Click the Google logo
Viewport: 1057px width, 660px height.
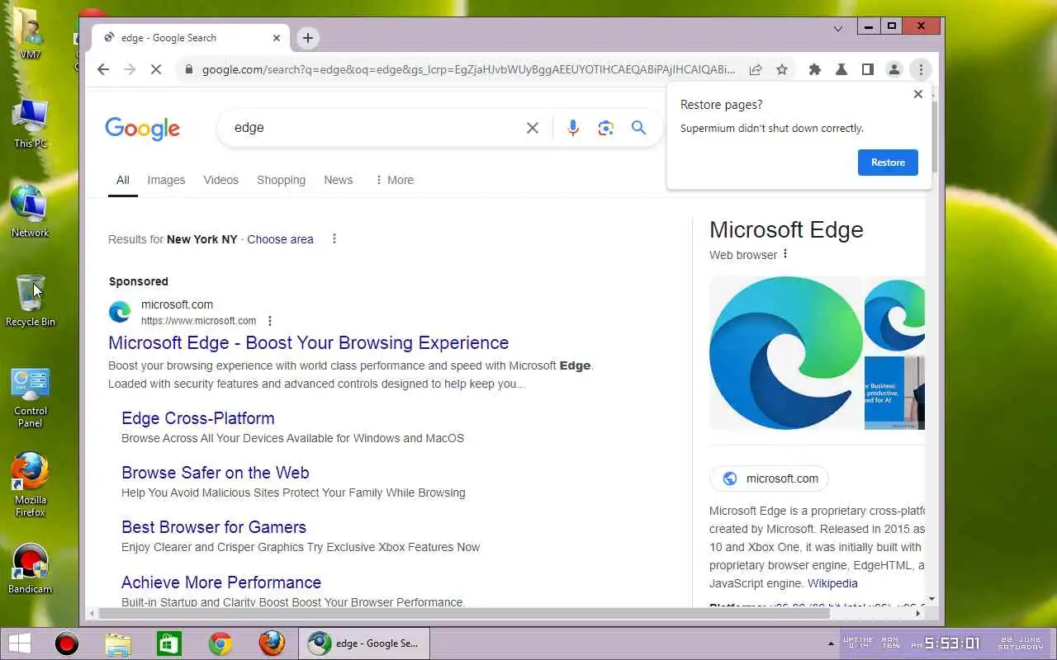click(142, 129)
